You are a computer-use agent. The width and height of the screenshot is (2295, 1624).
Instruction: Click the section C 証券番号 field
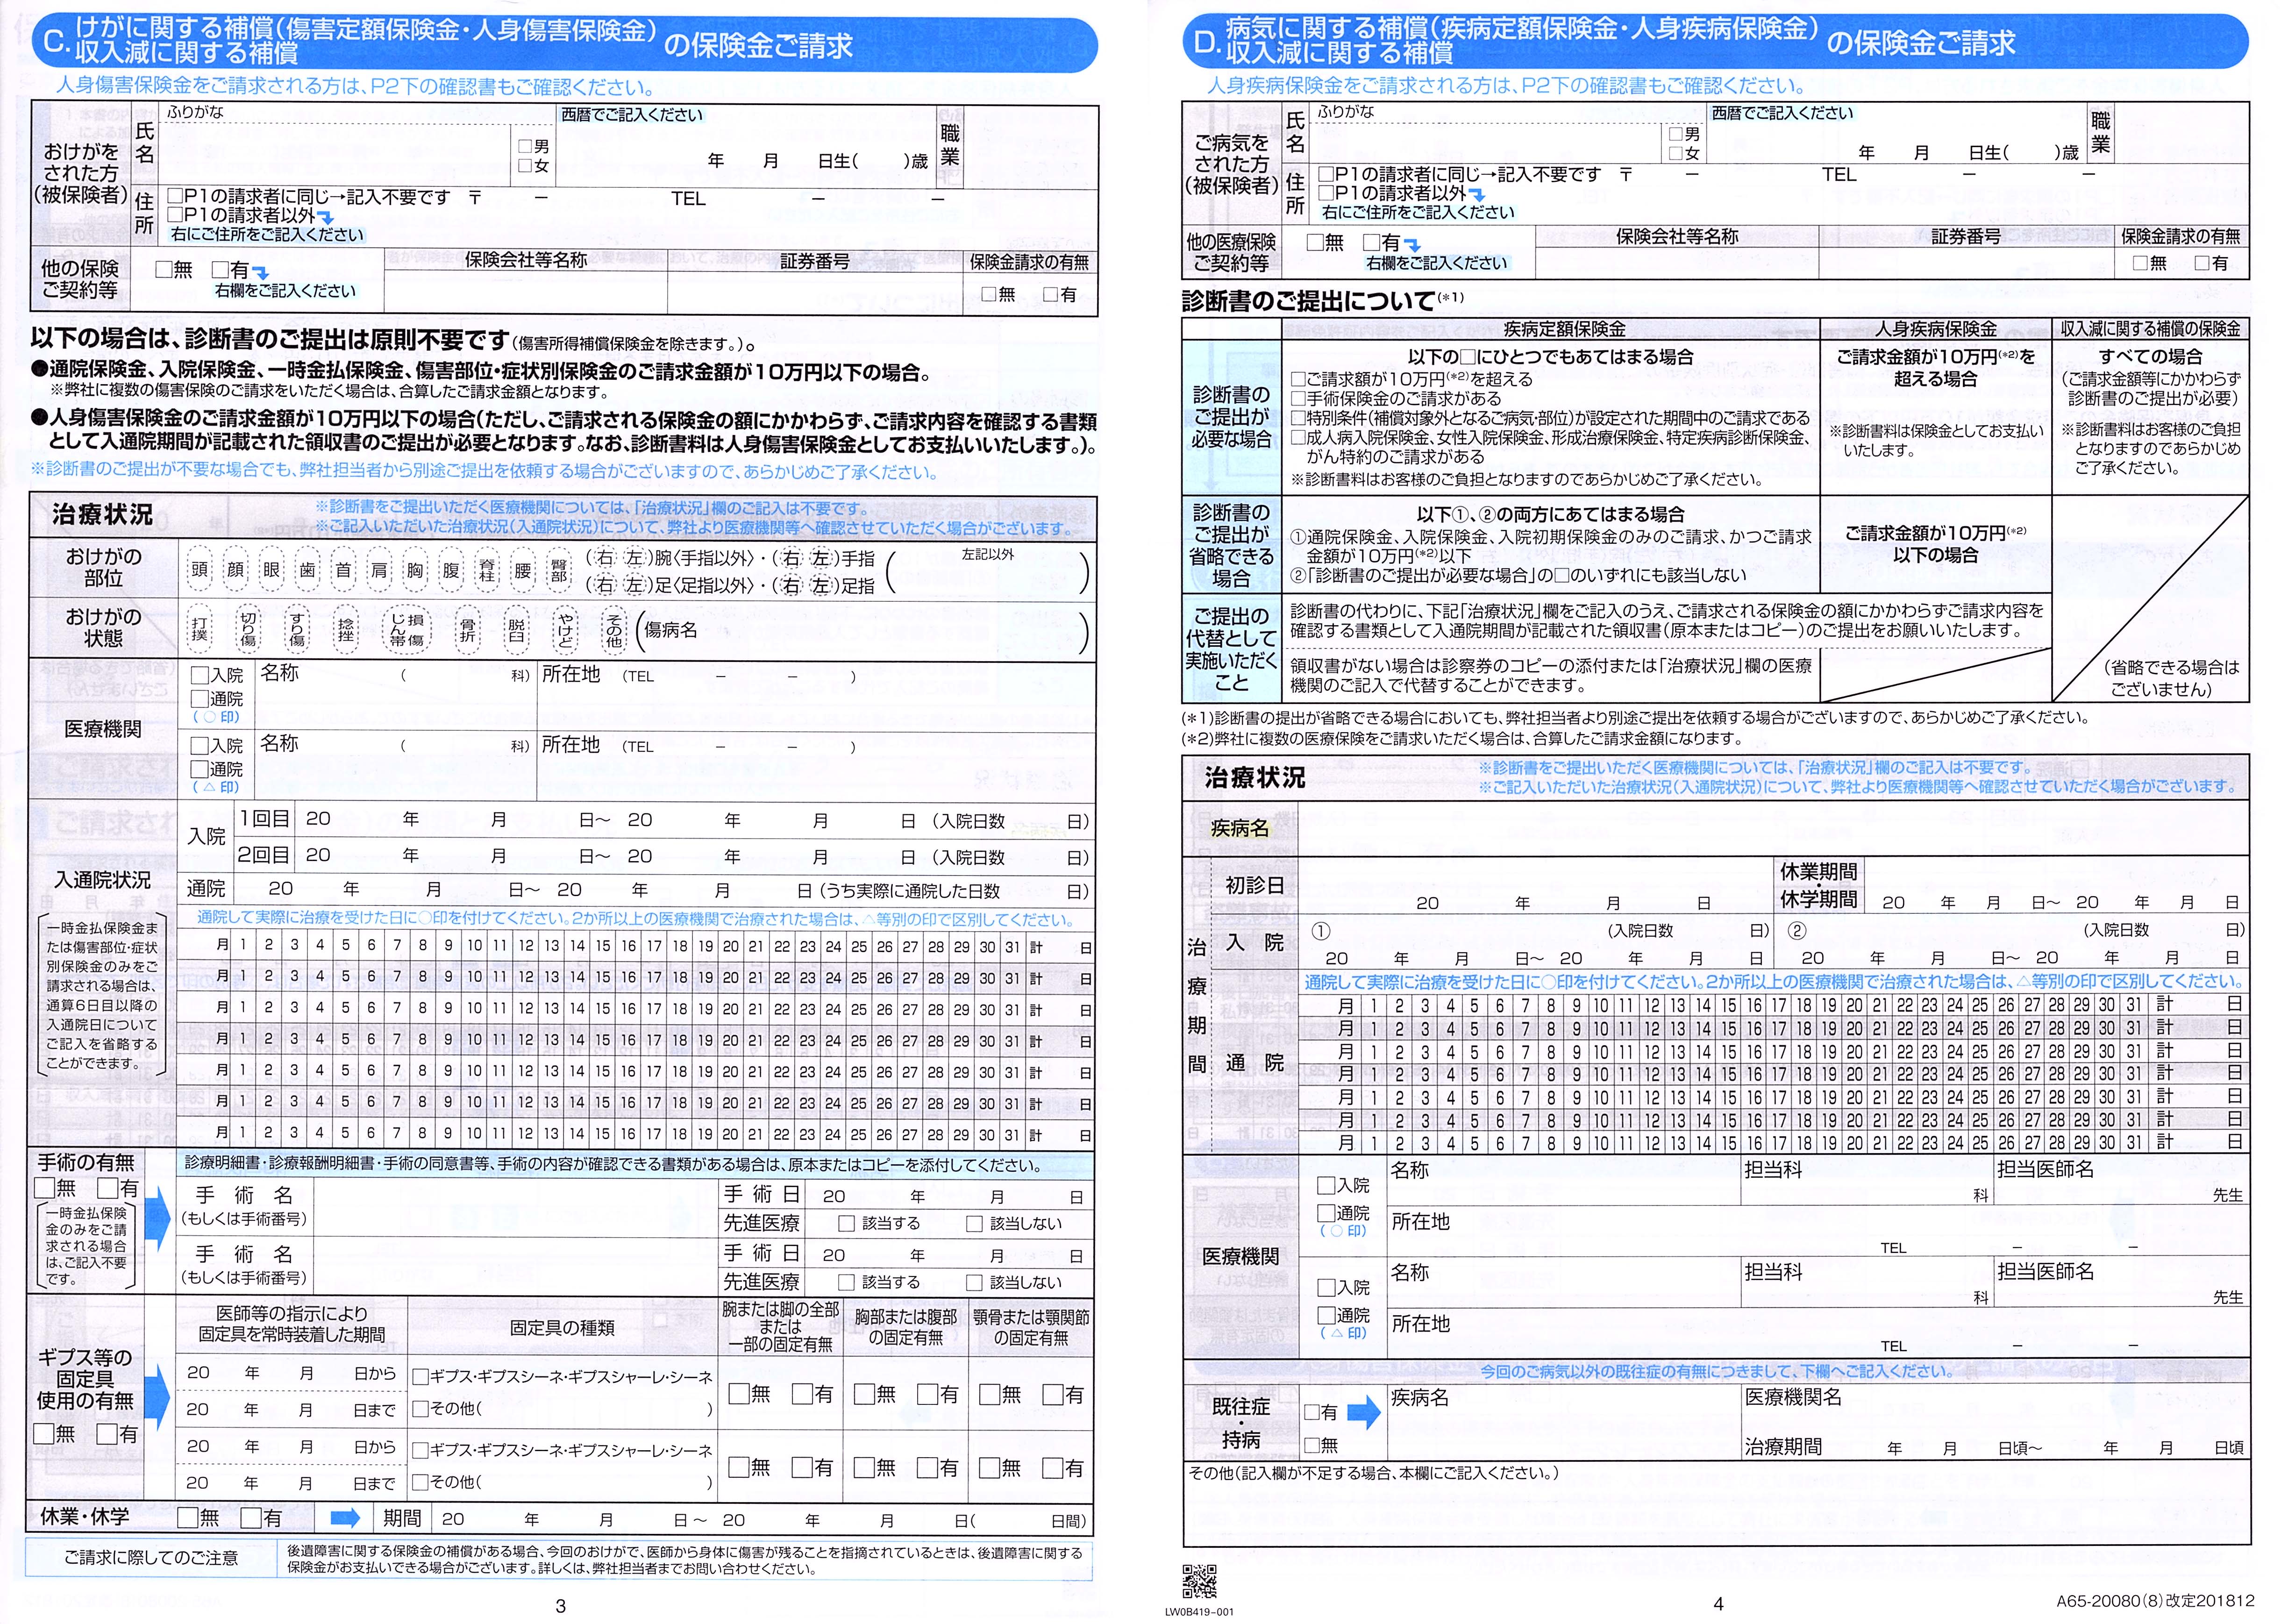pyautogui.click(x=816, y=295)
